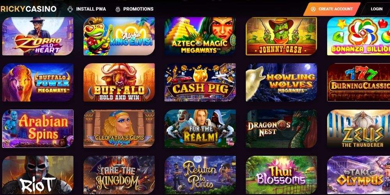The height and width of the screenshot is (195, 390).
Task: Select the Thai Blossoms game thumbnail
Action: click(x=281, y=175)
